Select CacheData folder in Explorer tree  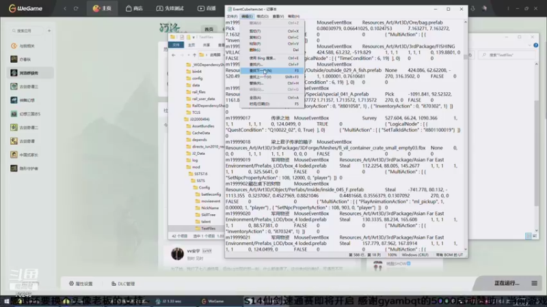(x=198, y=133)
